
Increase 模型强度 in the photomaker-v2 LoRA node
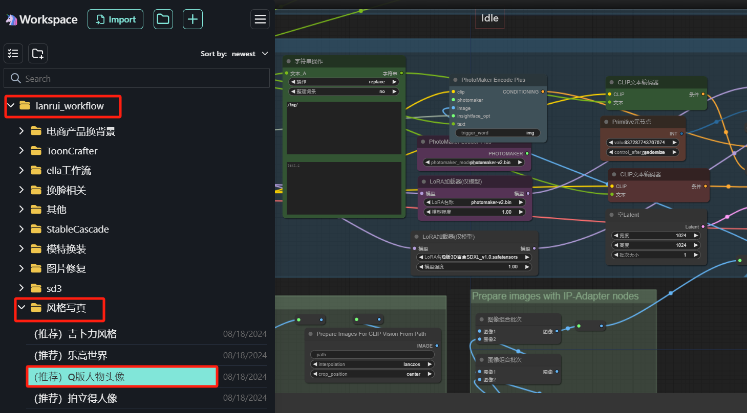coord(522,212)
